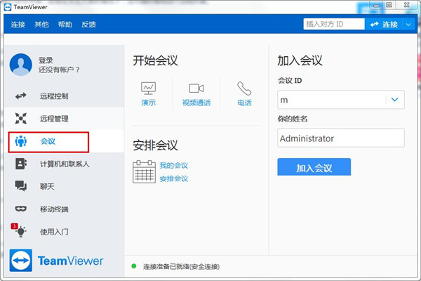Start a video call via the camera icon
Viewport: 421px width, 281px height.
point(196,89)
